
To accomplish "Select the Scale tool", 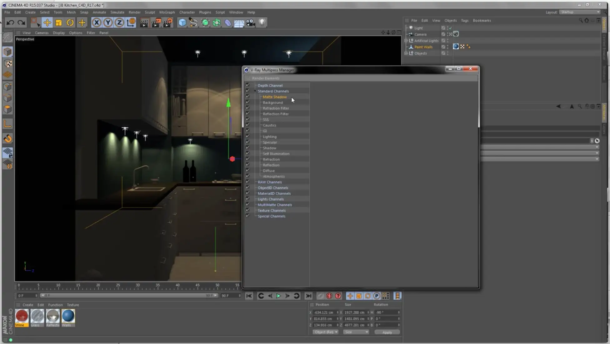I will [58, 22].
